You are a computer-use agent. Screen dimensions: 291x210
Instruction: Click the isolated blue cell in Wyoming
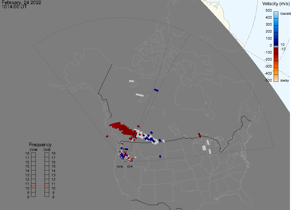[160, 156]
